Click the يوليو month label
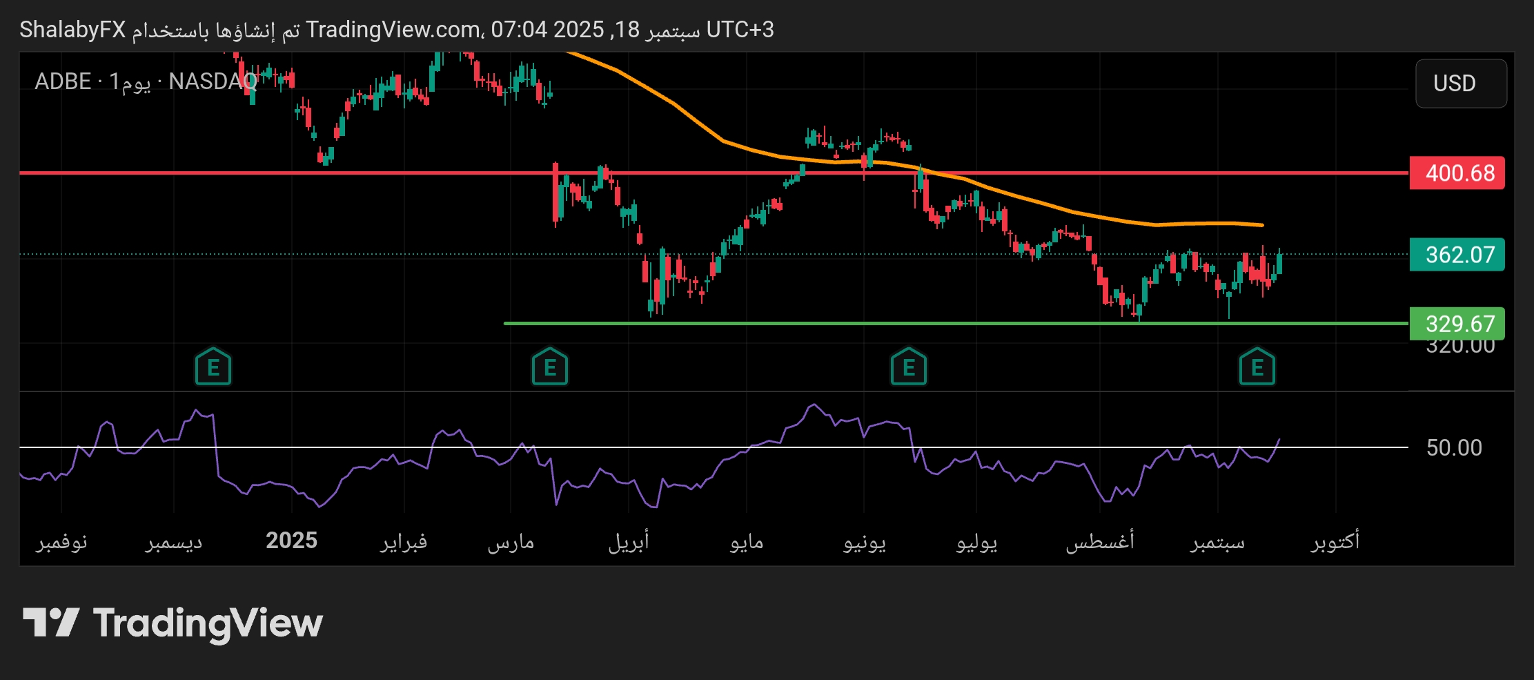The height and width of the screenshot is (680, 1534). [x=976, y=542]
